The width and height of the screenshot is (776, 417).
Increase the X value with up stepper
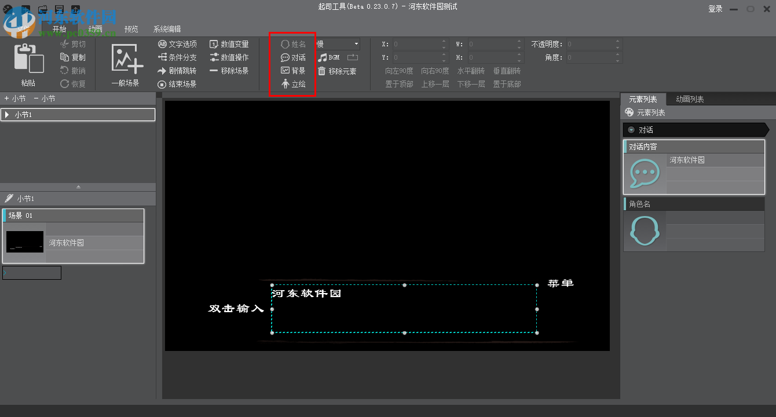pos(444,42)
